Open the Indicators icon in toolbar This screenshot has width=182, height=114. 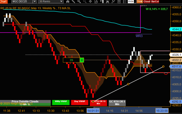(x=107, y=1)
